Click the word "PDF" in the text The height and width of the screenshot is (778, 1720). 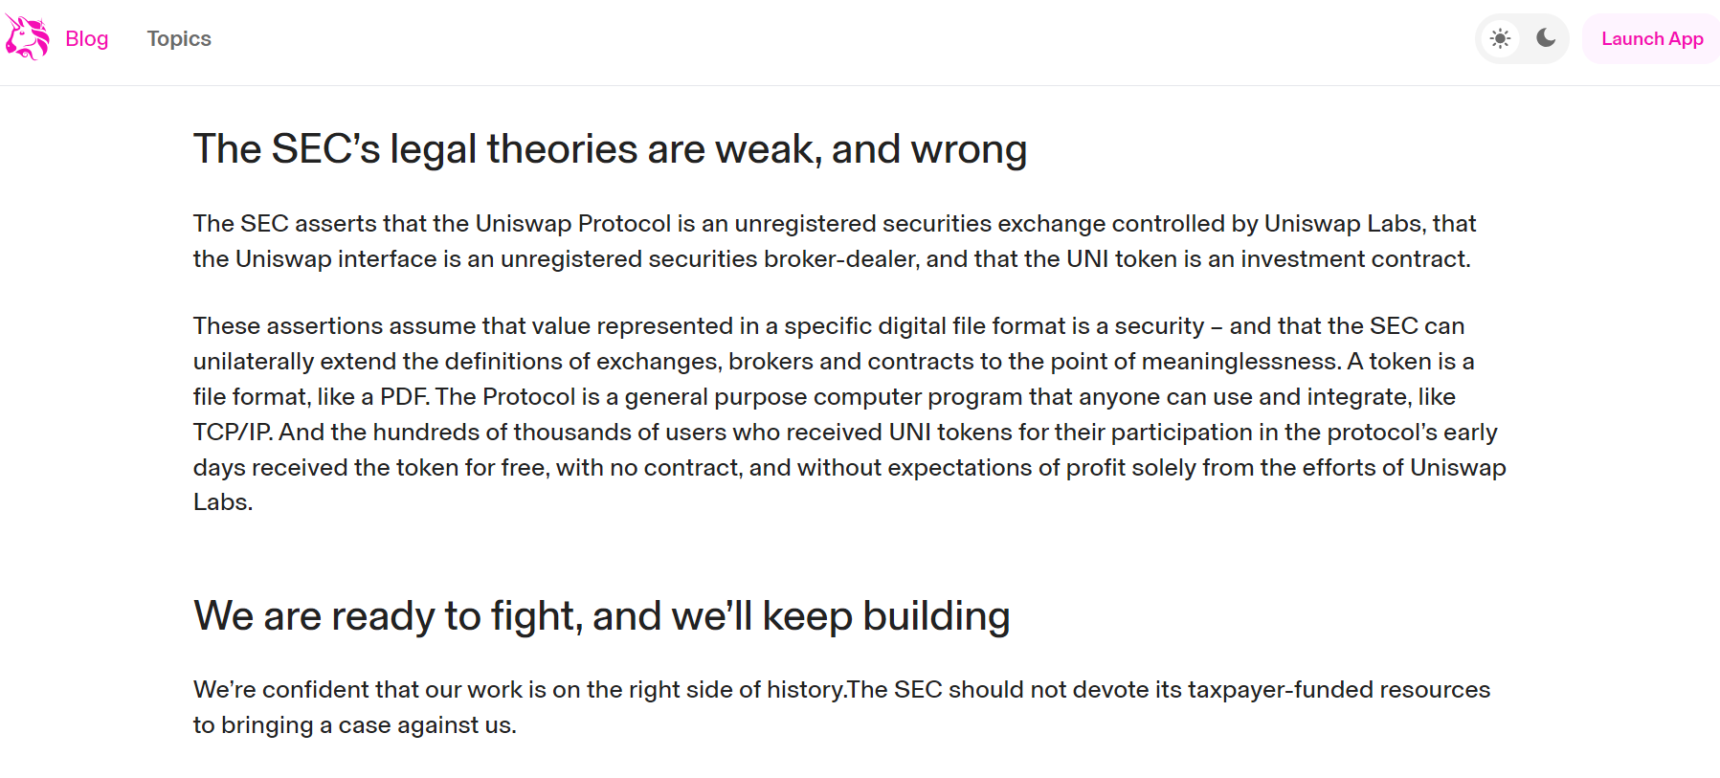point(403,397)
